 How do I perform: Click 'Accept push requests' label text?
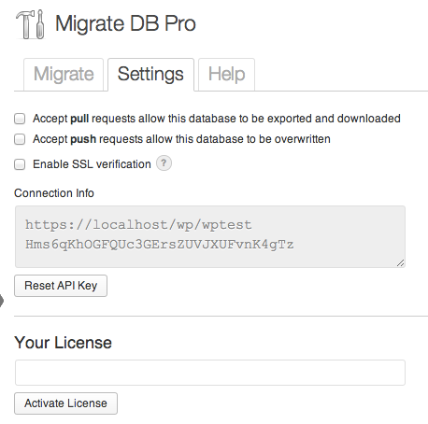[x=181, y=139]
